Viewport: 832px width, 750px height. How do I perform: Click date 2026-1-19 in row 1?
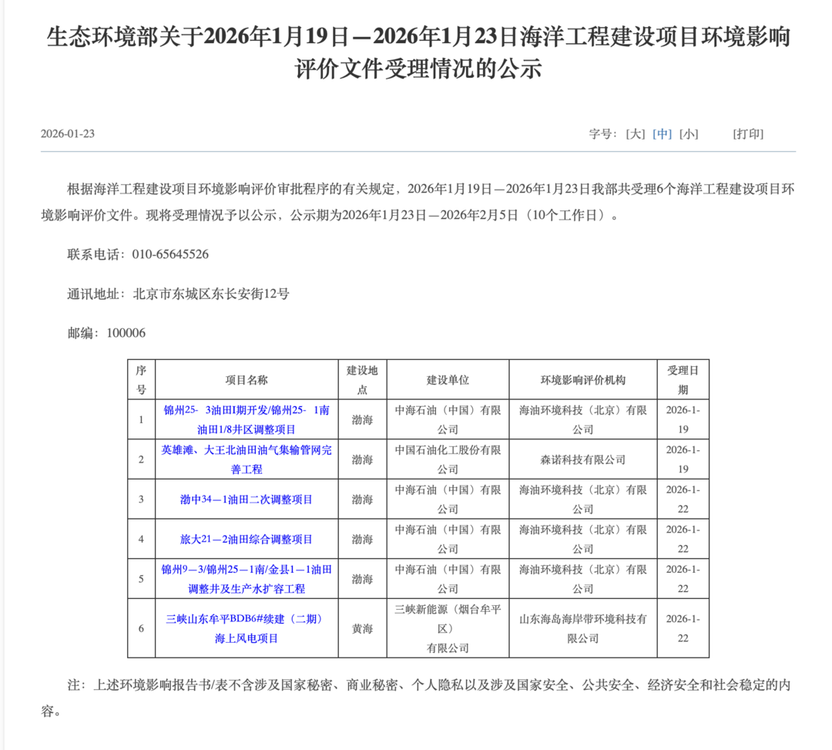tap(683, 419)
